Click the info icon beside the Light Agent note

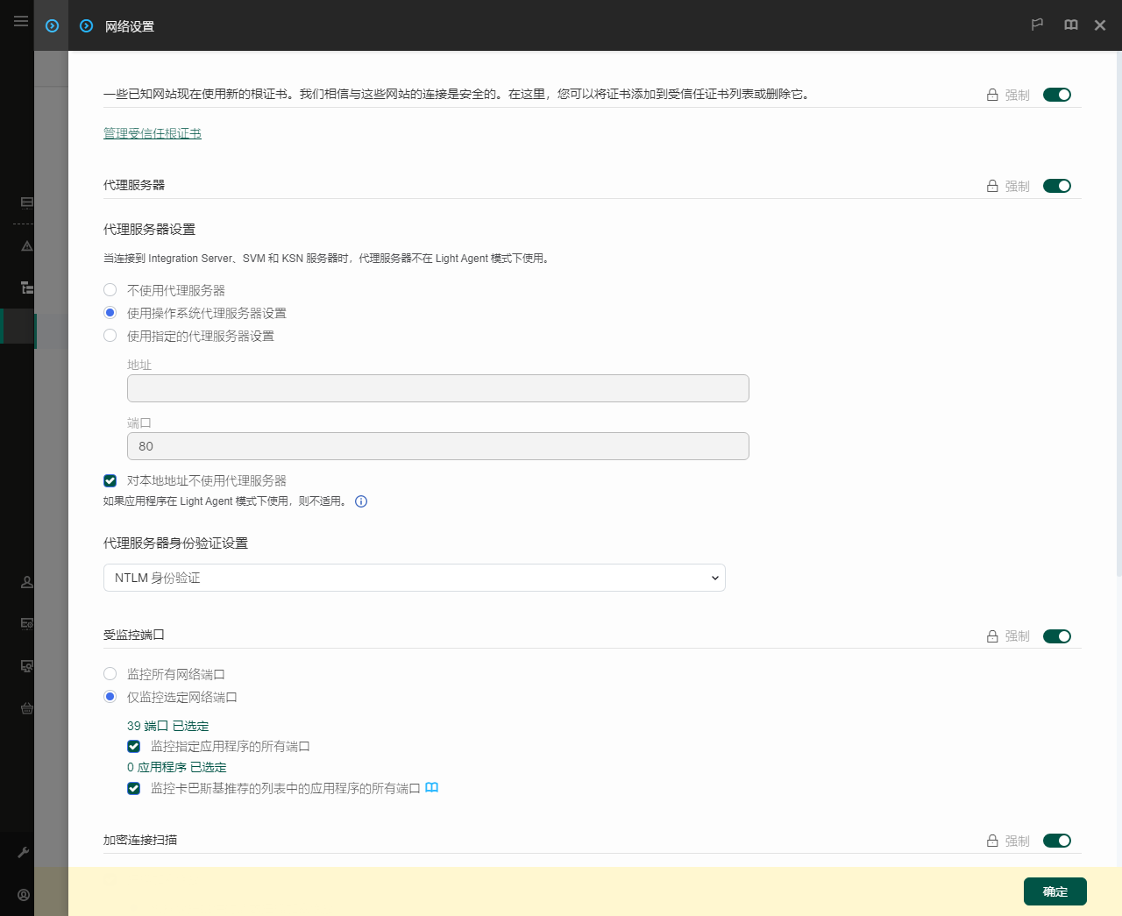pyautogui.click(x=361, y=501)
